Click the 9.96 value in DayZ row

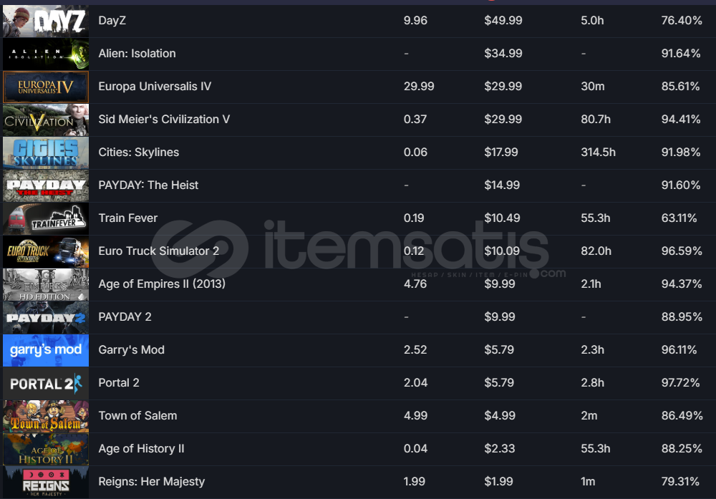coord(415,21)
